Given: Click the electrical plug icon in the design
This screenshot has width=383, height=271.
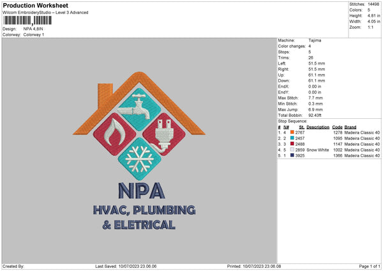Looking at the screenshot, I should click(x=162, y=135).
